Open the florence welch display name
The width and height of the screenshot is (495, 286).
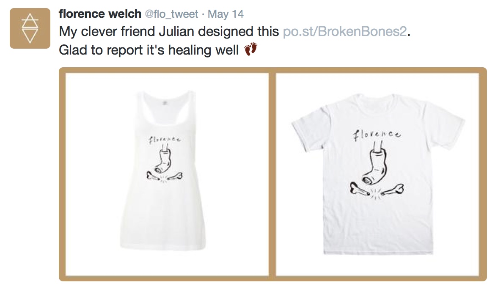click(100, 14)
